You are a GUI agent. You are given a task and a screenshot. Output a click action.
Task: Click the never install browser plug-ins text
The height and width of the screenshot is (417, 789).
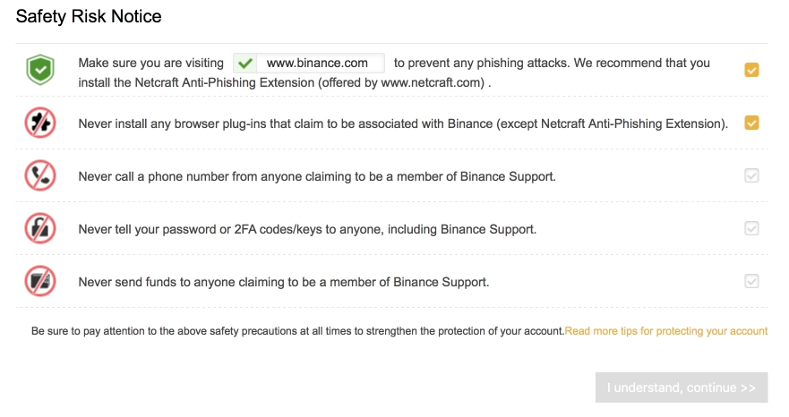tap(402, 123)
